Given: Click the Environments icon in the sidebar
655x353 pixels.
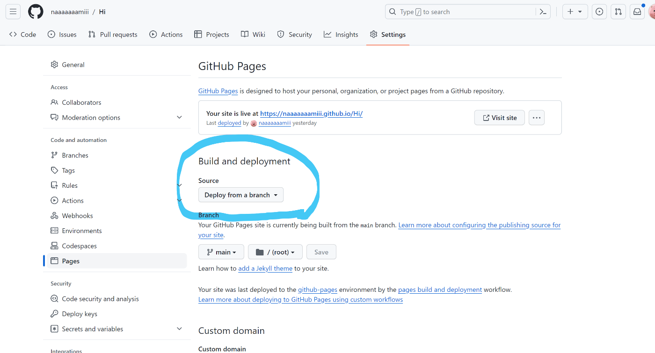Looking at the screenshot, I should (54, 231).
